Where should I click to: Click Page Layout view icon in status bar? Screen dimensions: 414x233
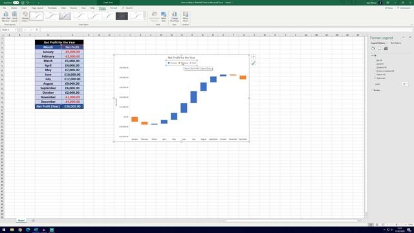(376, 225)
